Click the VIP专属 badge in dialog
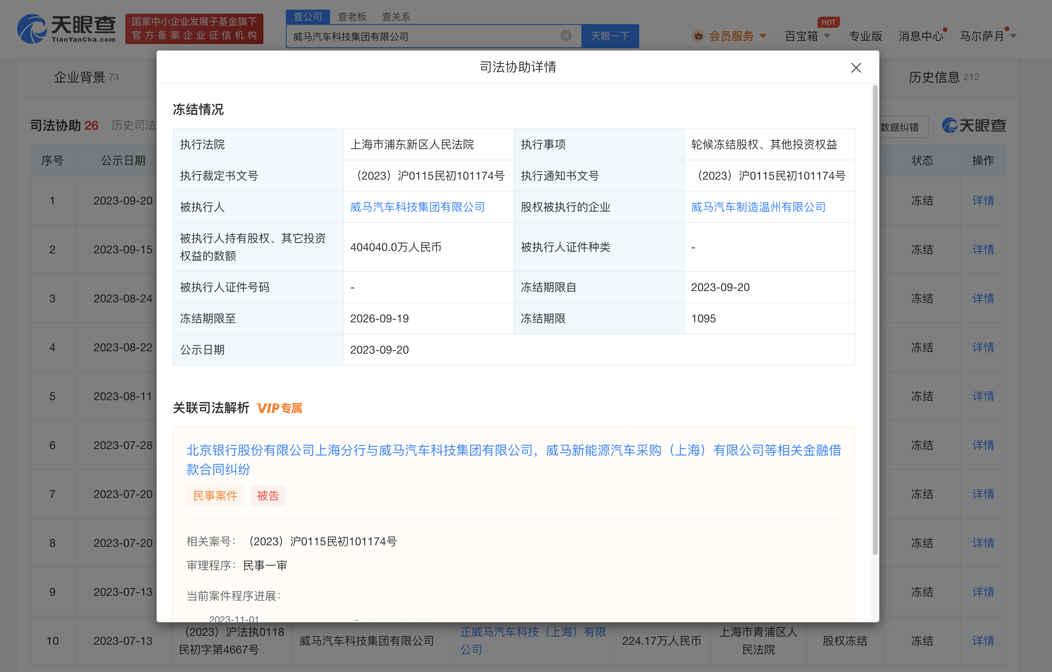This screenshot has width=1052, height=672. click(279, 408)
